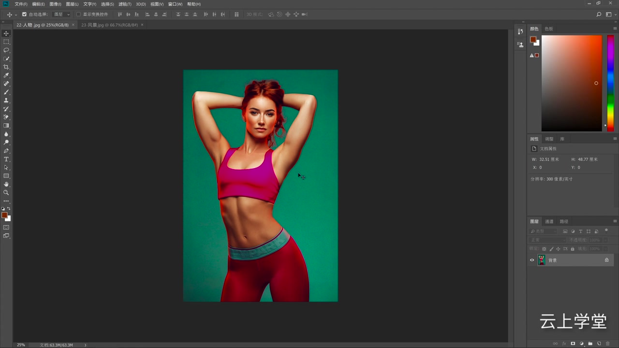This screenshot has width=619, height=348.
Task: Add layer style fx icon
Action: [564, 344]
